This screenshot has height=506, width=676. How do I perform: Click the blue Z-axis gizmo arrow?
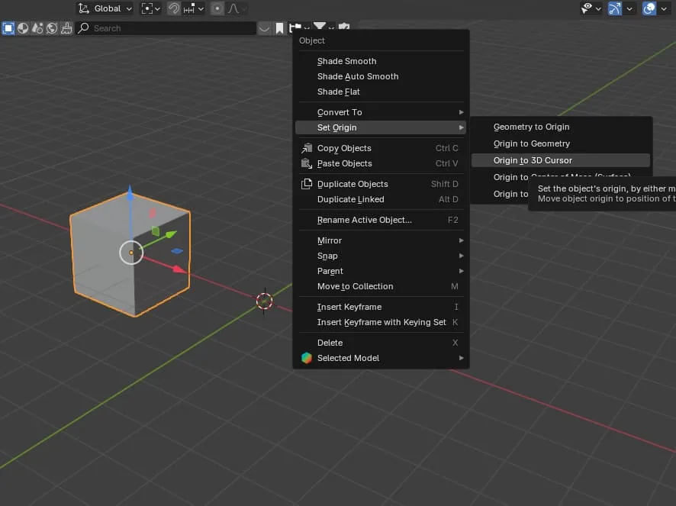[x=130, y=194]
